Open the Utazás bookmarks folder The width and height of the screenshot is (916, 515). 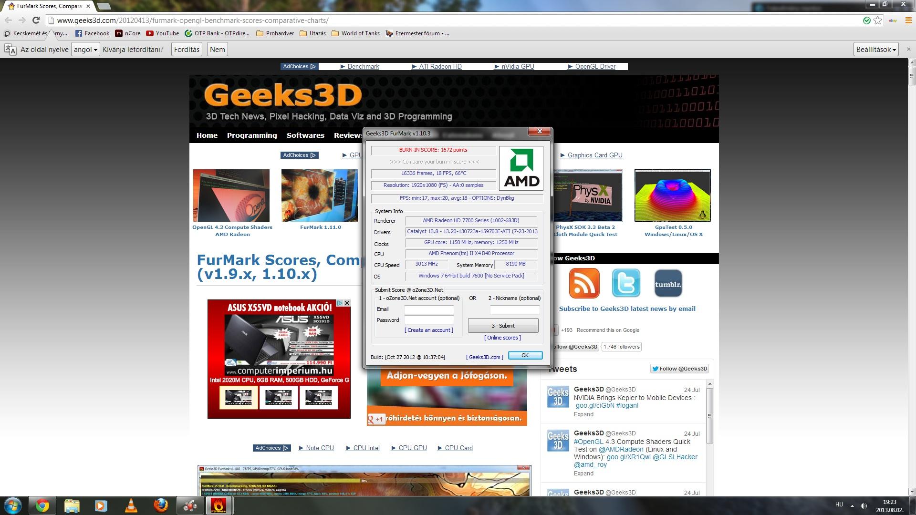(313, 33)
